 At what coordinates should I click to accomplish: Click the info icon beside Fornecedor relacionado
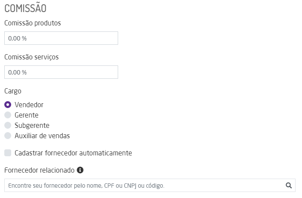(x=80, y=170)
